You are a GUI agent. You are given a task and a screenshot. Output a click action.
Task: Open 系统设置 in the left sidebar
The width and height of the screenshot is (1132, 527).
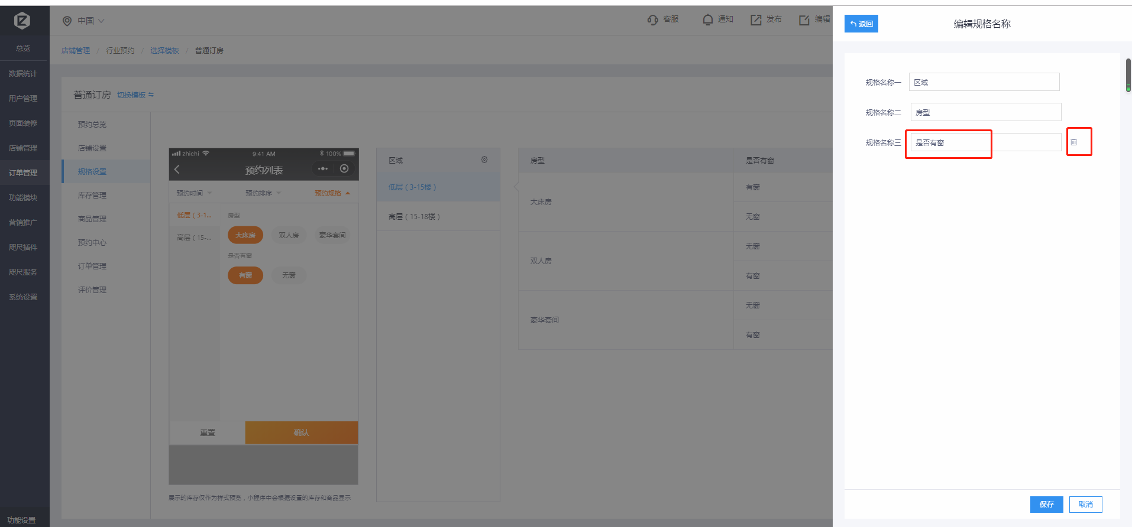click(24, 297)
